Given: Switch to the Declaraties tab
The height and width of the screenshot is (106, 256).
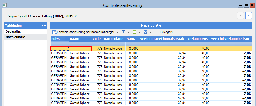Looking at the screenshot, I should click(26, 31).
